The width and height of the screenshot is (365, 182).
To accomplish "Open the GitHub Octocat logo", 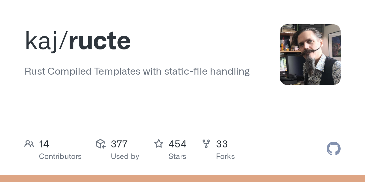I will click(x=333, y=149).
